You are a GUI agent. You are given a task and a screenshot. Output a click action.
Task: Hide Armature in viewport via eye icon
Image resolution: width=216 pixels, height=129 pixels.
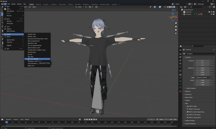(x=211, y=14)
